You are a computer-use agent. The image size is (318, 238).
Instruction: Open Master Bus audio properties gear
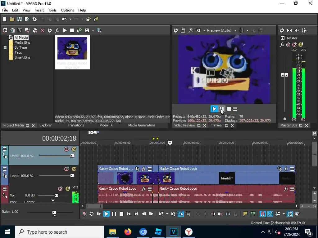[282, 30]
